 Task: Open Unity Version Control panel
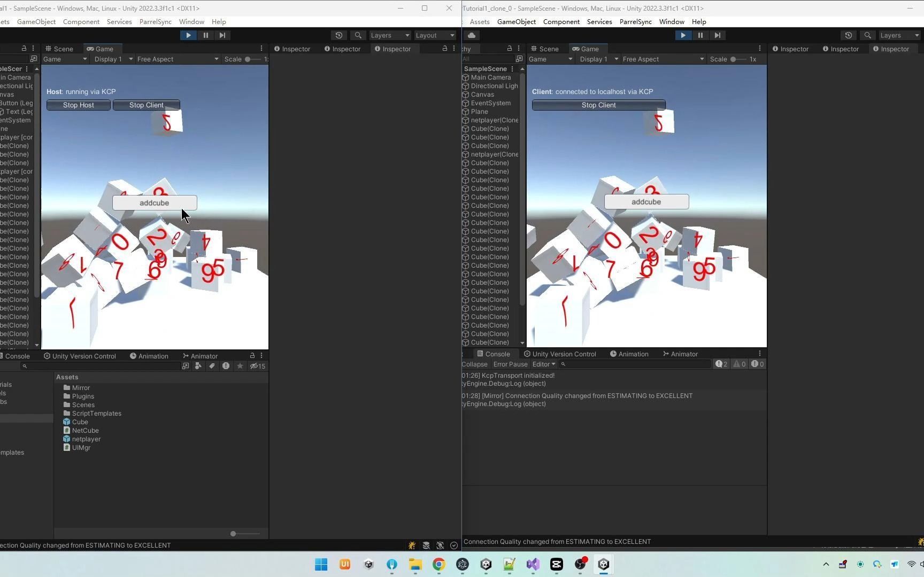[x=563, y=354]
